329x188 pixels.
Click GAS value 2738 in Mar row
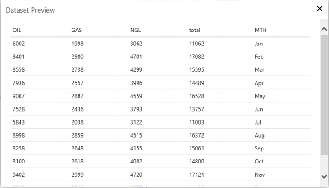pyautogui.click(x=78, y=70)
